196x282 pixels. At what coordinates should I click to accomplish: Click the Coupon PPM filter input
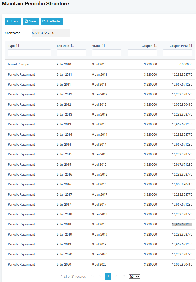coord(177,53)
